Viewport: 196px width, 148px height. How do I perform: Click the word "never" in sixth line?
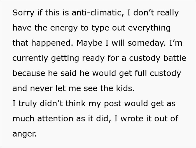[41, 89]
